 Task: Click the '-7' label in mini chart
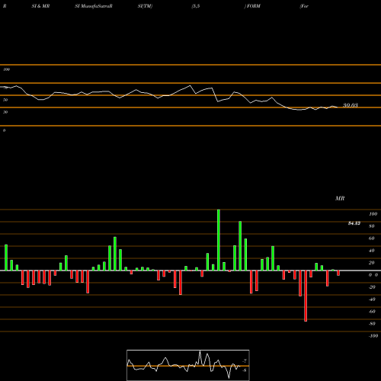(x=245, y=360)
